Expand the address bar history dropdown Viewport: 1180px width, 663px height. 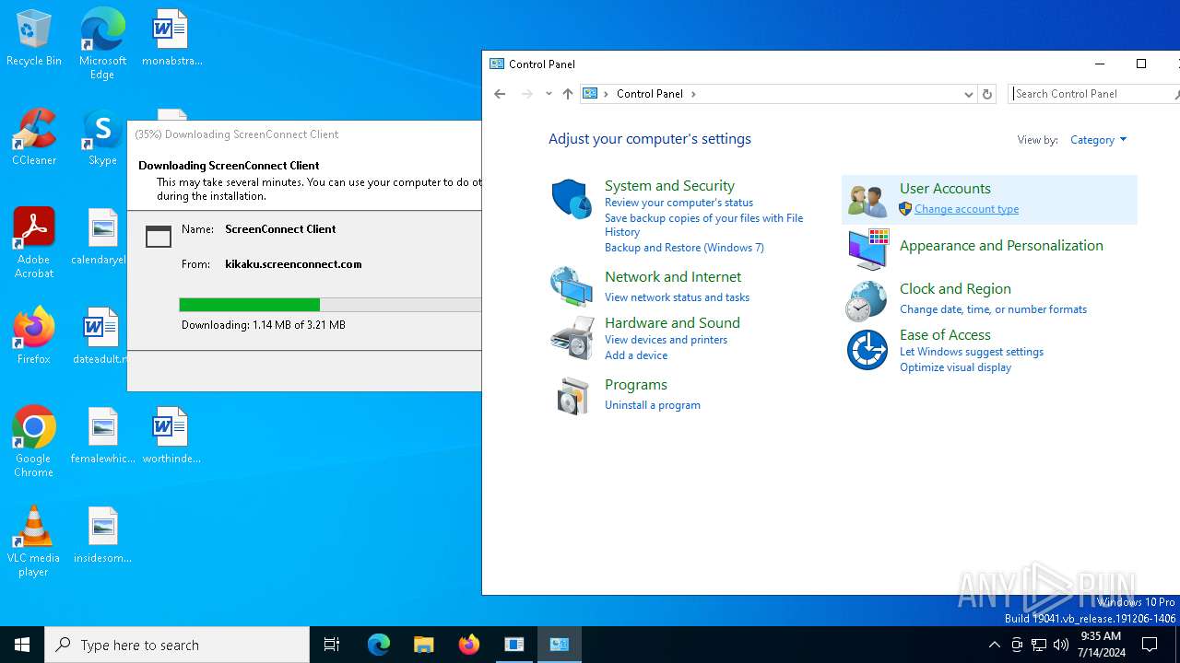968,94
